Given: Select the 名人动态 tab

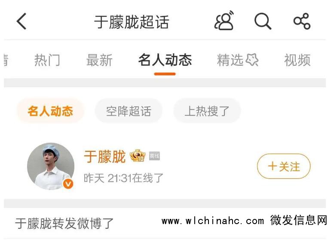Looking at the screenshot, I should (x=165, y=60).
